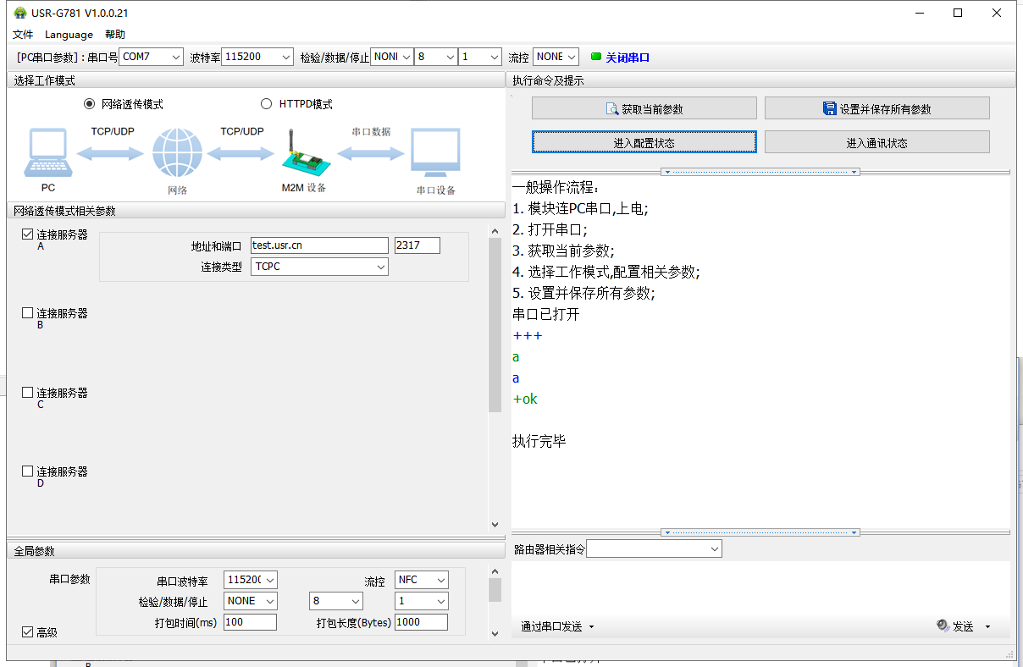Click the serial device monitor icon
Screen dimensions: 1023x667
pos(435,153)
